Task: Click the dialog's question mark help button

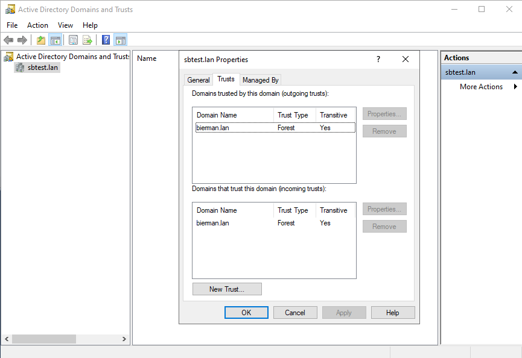Action: pos(378,59)
